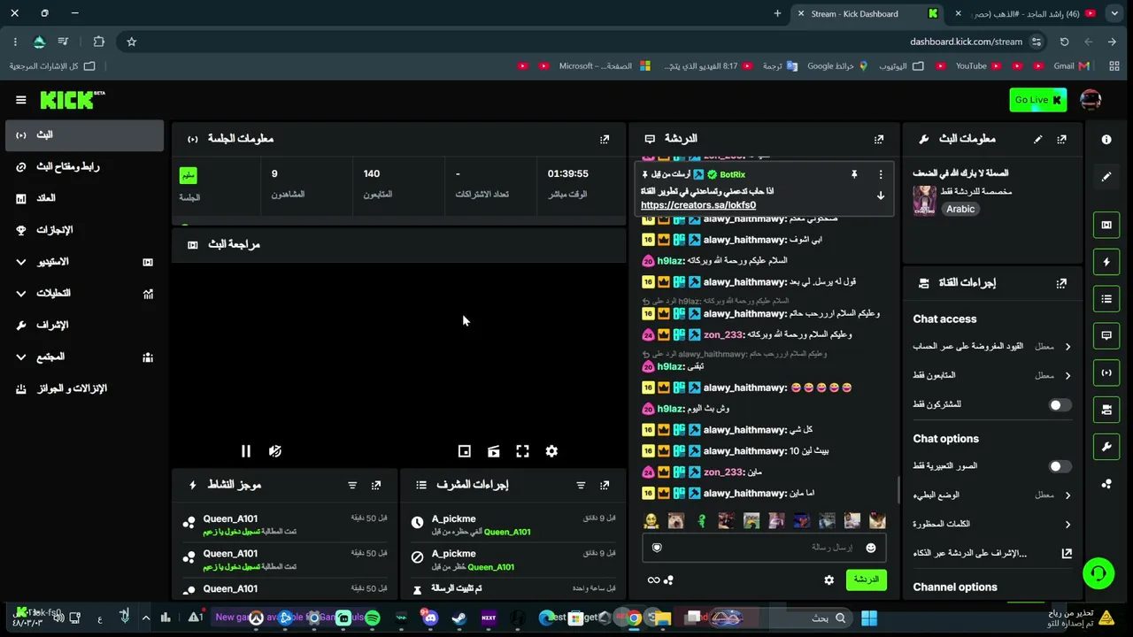Click the rewards dots icon in right toolbar
Viewport: 1133px width, 637px height.
coord(1106,484)
